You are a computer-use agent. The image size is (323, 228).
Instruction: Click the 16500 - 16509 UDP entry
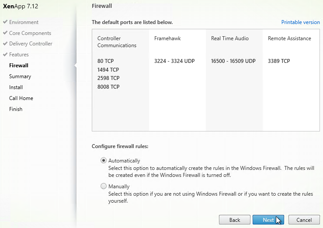coord(233,61)
